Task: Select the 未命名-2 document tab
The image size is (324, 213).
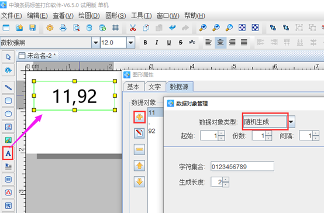Action: pyautogui.click(x=38, y=56)
